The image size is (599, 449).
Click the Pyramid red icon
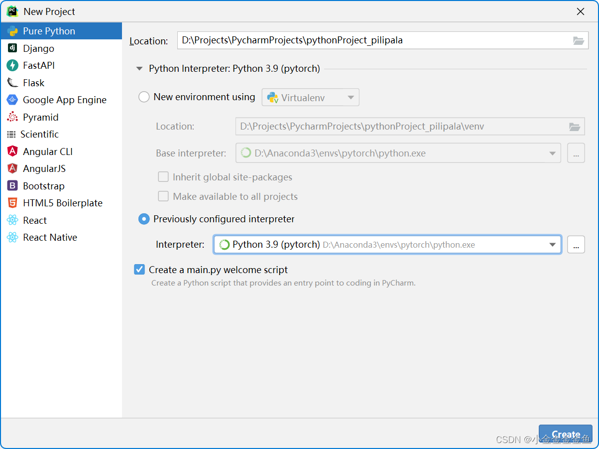click(x=12, y=117)
